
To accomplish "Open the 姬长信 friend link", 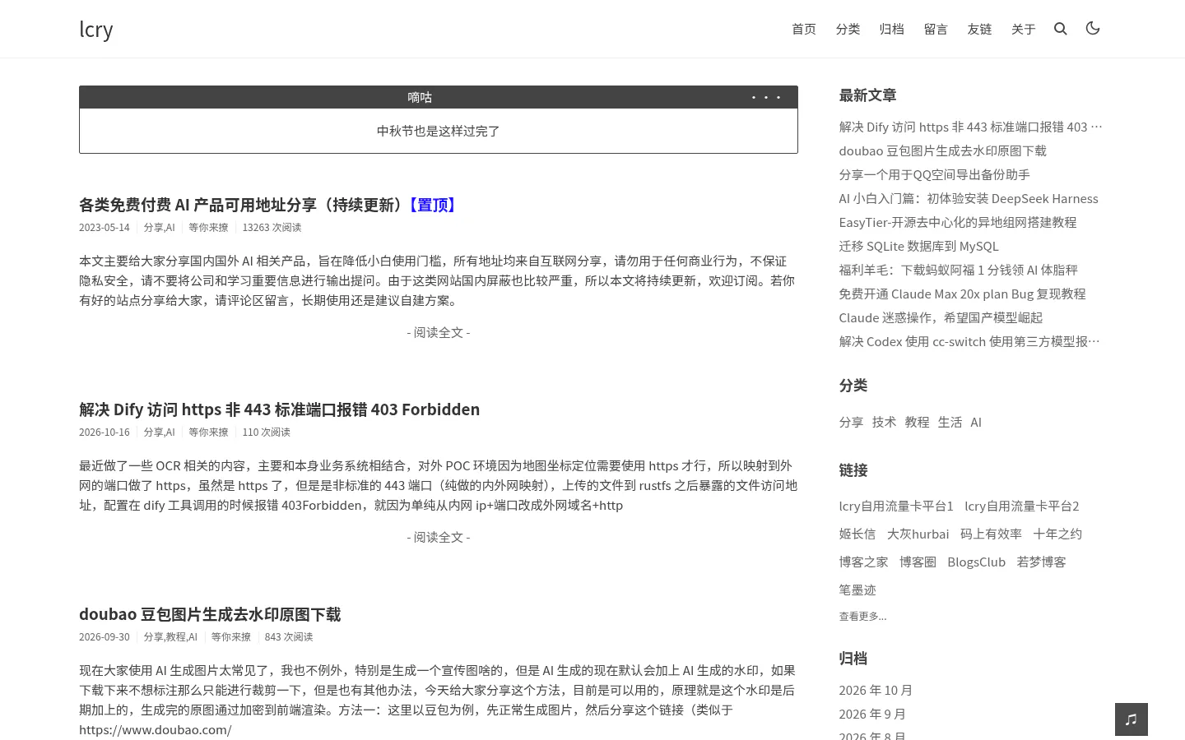I will click(857, 534).
